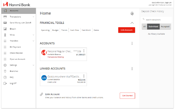The width and height of the screenshot is (175, 110).
Task: Switch to the Budget tab
Action: coord(55,30)
